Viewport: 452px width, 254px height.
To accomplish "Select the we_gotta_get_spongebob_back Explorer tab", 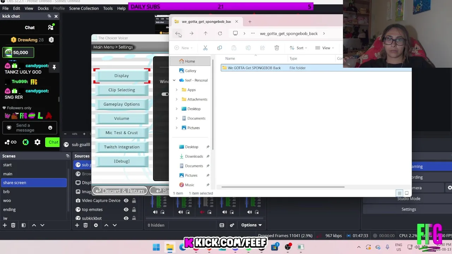I will (206, 22).
